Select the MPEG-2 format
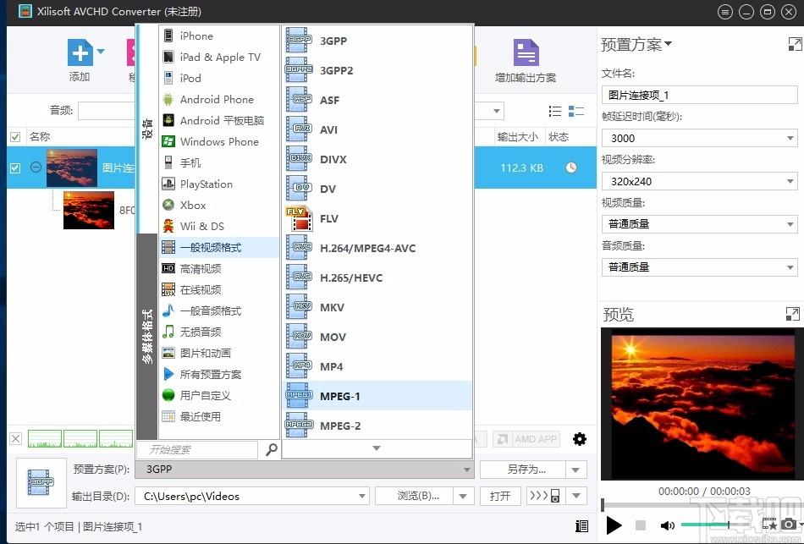Screen dimensions: 804x544 [x=377, y=426]
